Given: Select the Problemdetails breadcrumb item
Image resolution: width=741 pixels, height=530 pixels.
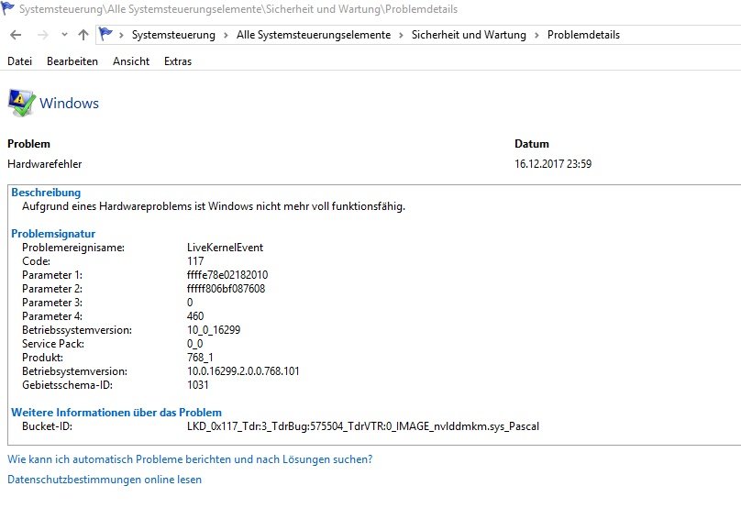Looking at the screenshot, I should [x=583, y=35].
